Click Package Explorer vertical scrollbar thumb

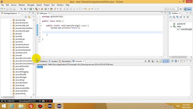click(34, 64)
